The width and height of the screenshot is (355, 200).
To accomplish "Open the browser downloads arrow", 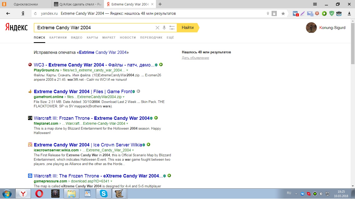I will pyautogui.click(x=349, y=13).
